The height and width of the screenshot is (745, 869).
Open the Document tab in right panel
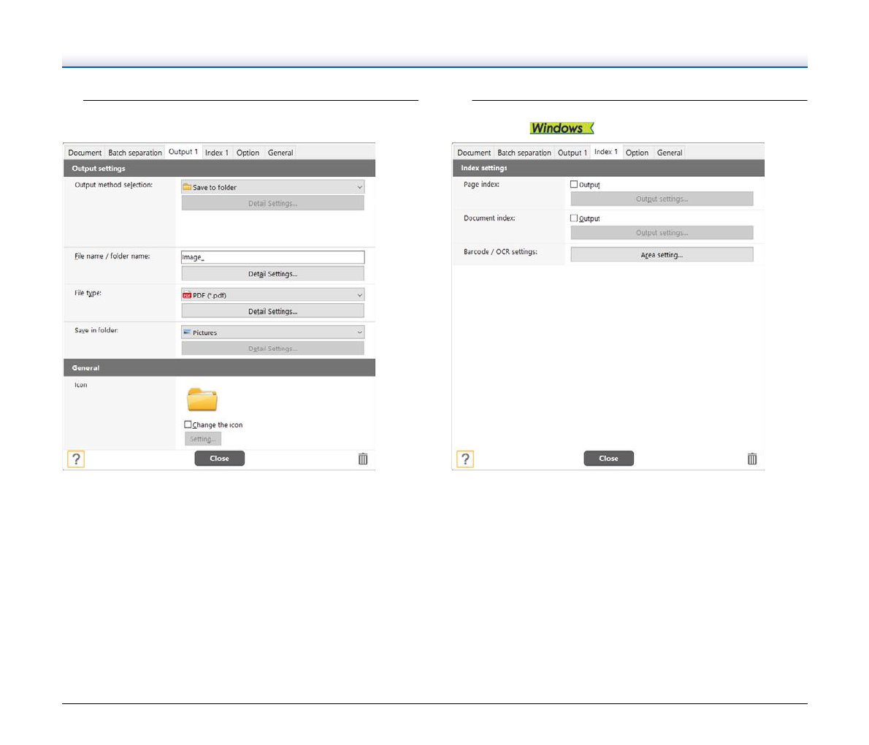pyautogui.click(x=474, y=153)
